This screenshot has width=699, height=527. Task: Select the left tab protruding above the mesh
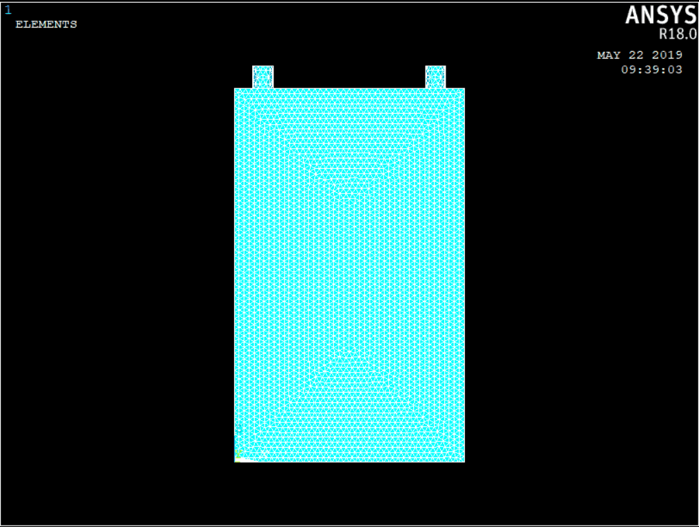[x=263, y=77]
